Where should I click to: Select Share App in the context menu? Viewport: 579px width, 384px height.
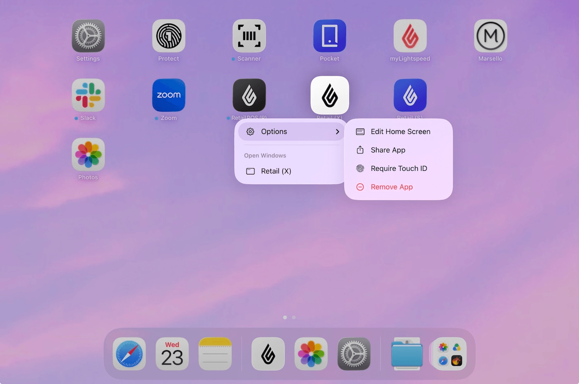tap(398, 150)
